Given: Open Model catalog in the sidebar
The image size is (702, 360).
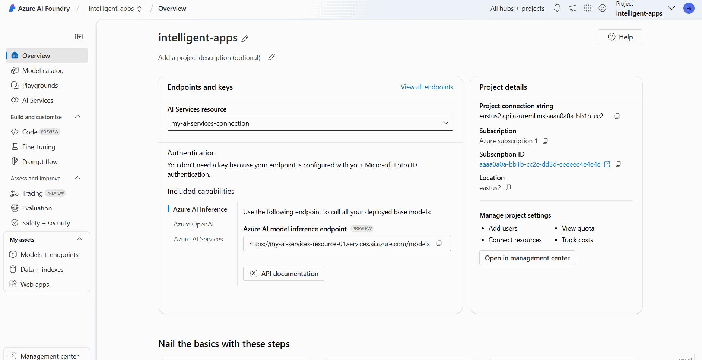Looking at the screenshot, I should [42, 71].
